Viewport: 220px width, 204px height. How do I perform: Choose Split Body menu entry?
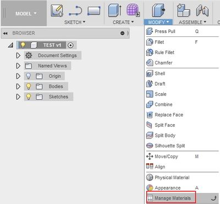(x=183, y=135)
